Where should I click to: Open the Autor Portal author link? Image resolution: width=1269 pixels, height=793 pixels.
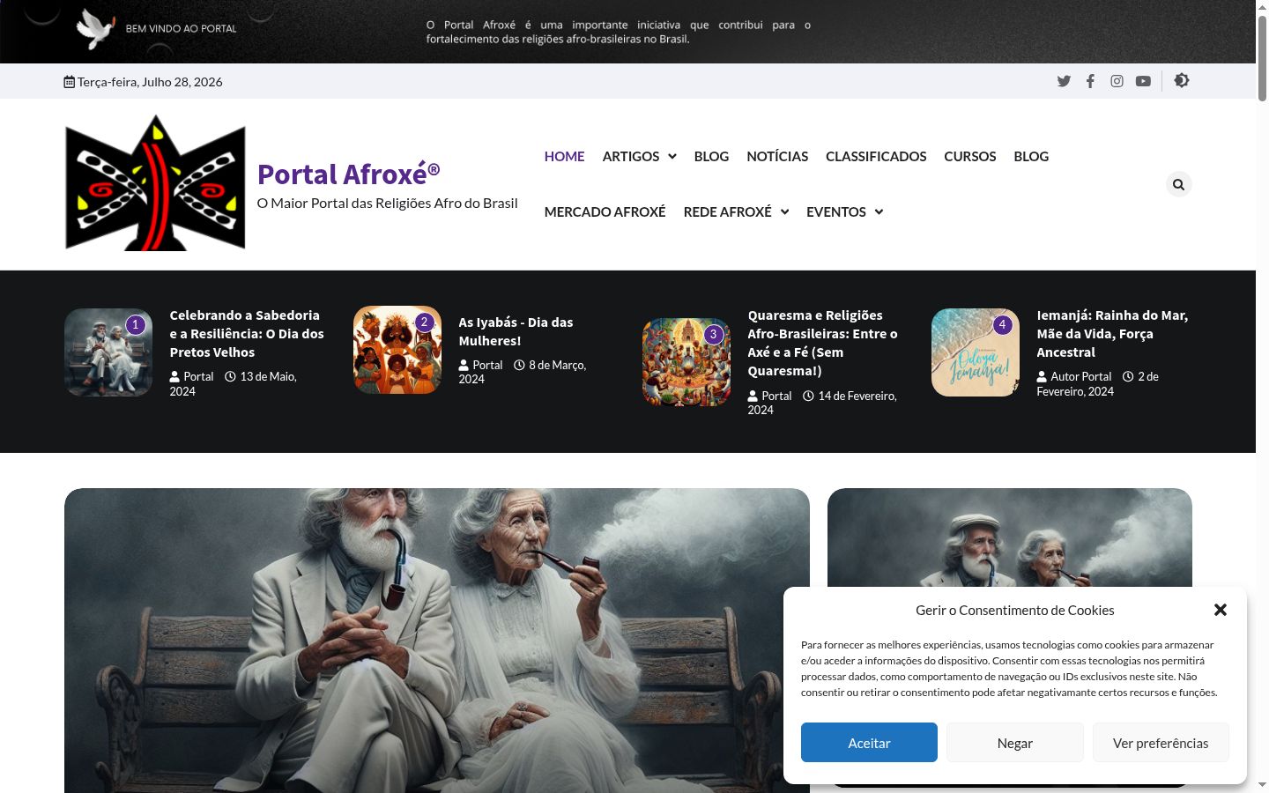pyautogui.click(x=1073, y=376)
